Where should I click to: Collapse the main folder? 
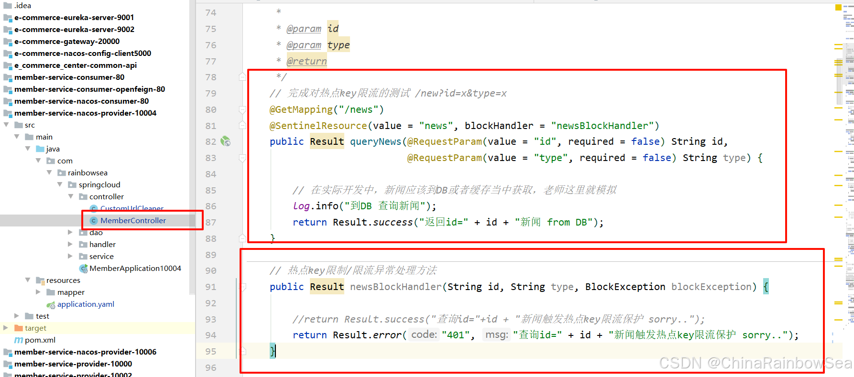[17, 137]
